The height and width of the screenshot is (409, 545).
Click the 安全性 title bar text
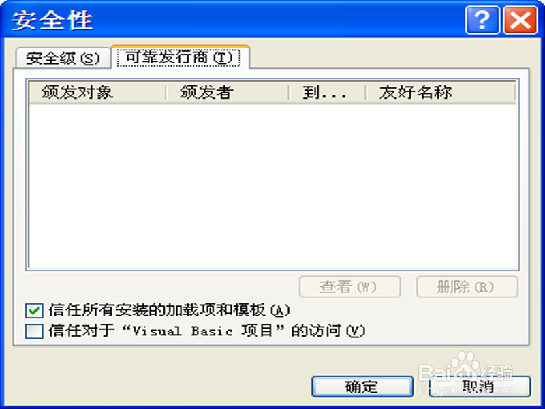point(52,20)
